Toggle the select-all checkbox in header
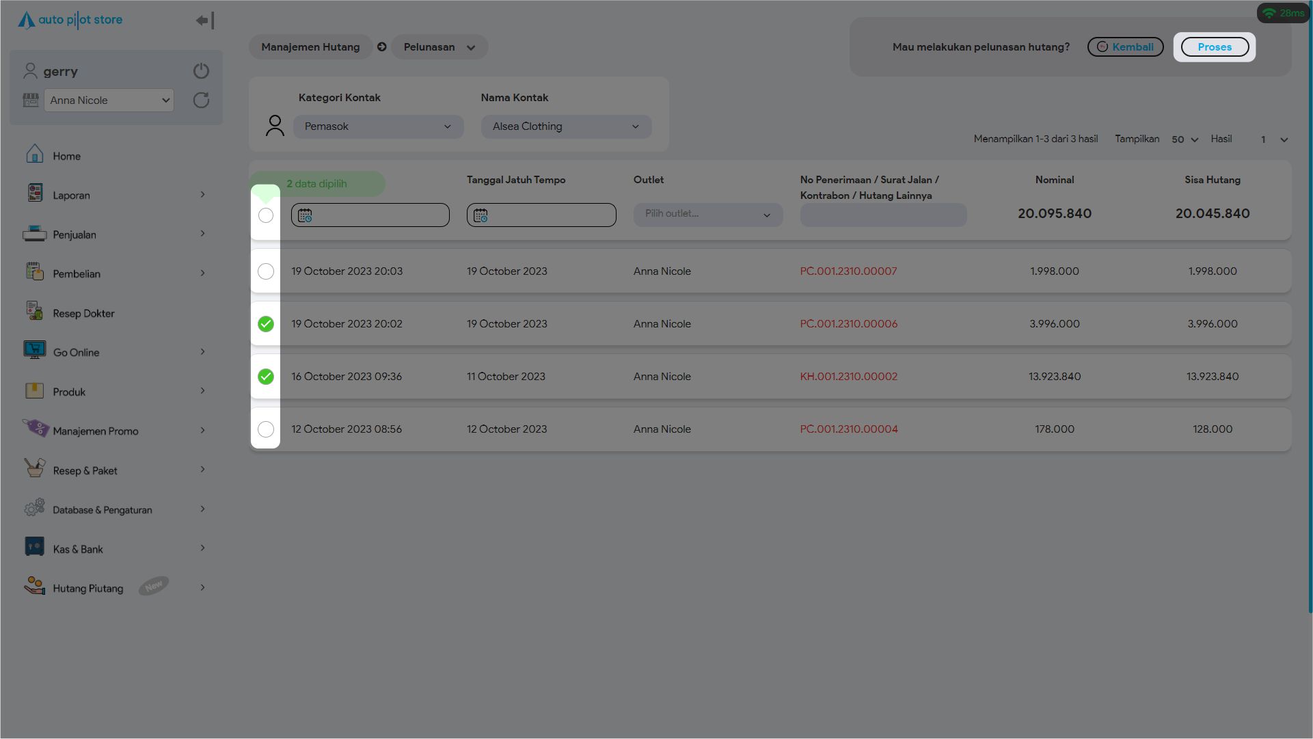 pos(266,215)
